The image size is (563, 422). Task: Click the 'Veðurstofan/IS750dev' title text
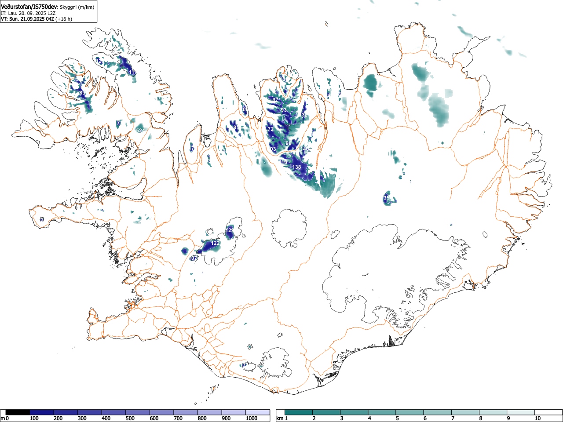29,7
